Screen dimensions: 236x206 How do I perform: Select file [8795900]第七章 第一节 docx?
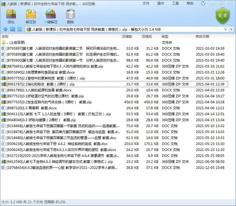pyautogui.click(x=115, y=60)
